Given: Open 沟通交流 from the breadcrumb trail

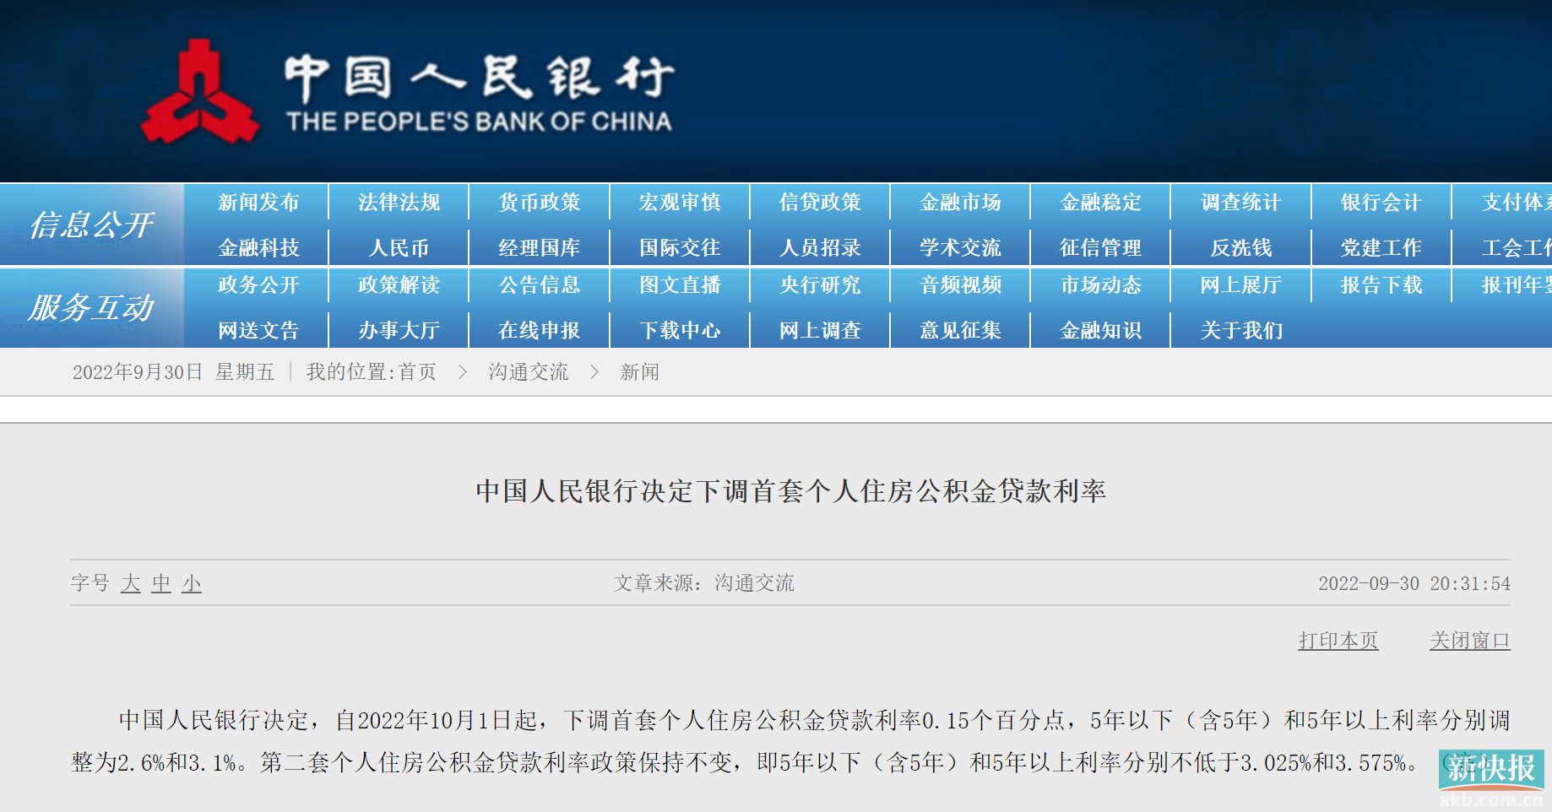Looking at the screenshot, I should pos(528,371).
